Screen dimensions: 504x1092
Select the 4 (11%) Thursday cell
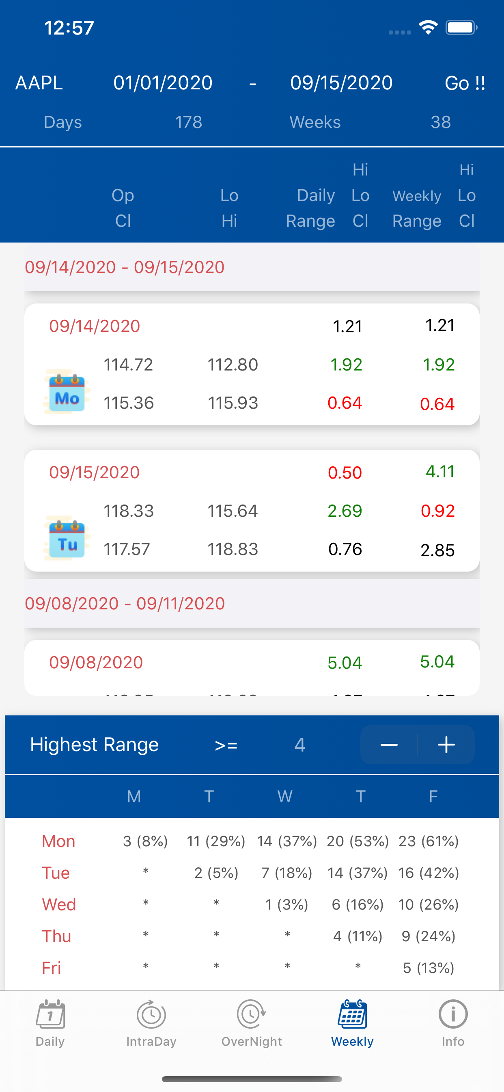tap(358, 936)
